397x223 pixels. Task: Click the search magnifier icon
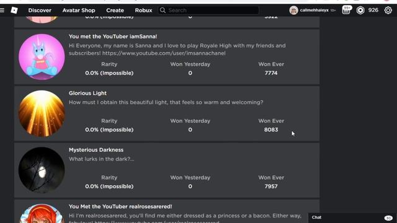163,11
